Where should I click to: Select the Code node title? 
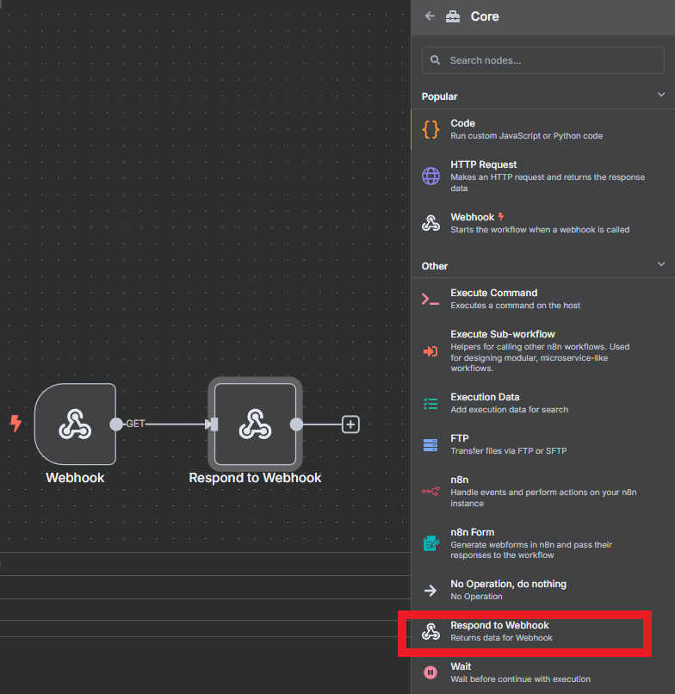[x=462, y=123]
